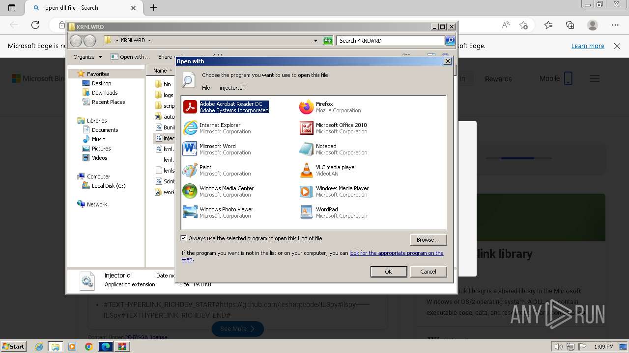Click See More button on Bing page
The width and height of the screenshot is (629, 353).
tap(237, 328)
